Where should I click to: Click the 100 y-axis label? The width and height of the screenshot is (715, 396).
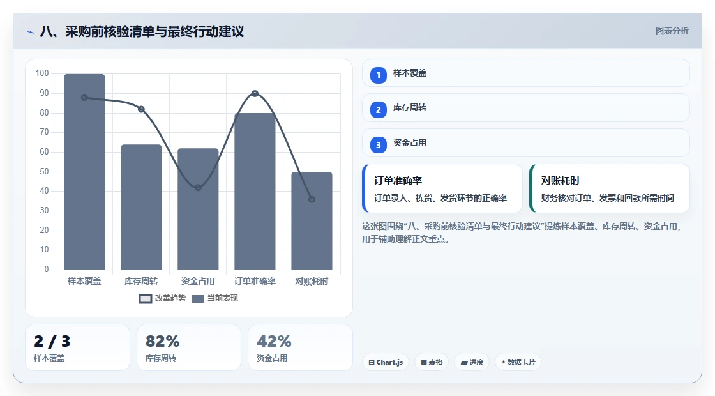(42, 73)
